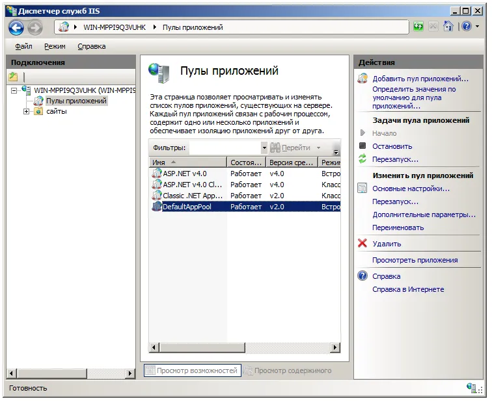Click the Перейти binoculars button
This screenshot has width=492, height=401.
tap(290, 148)
